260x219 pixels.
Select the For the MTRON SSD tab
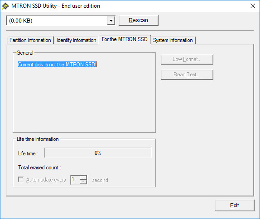125,39
